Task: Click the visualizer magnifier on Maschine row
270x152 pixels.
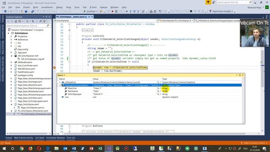Action: click(158, 88)
